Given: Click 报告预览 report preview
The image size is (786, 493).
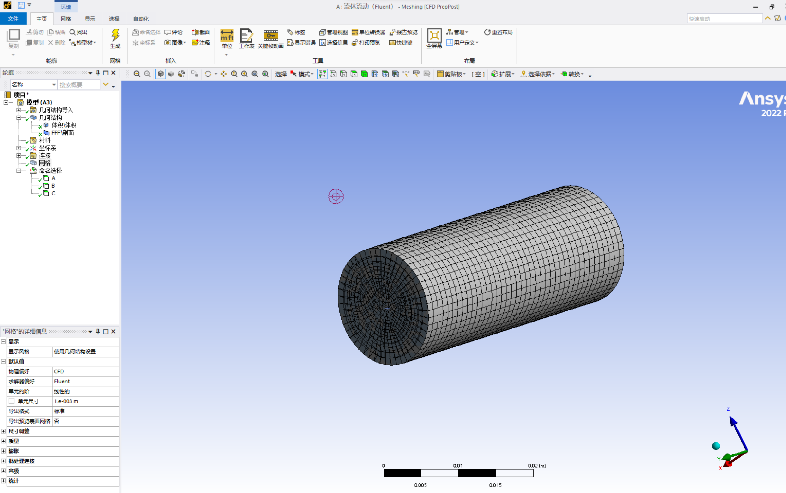Looking at the screenshot, I should pos(403,32).
